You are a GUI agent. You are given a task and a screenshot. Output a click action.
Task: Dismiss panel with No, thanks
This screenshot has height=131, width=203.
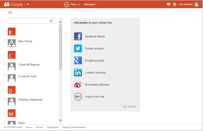point(130,107)
